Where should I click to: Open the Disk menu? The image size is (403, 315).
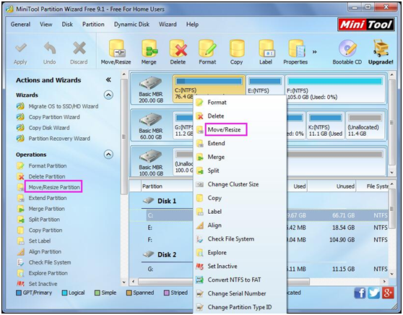click(x=67, y=25)
